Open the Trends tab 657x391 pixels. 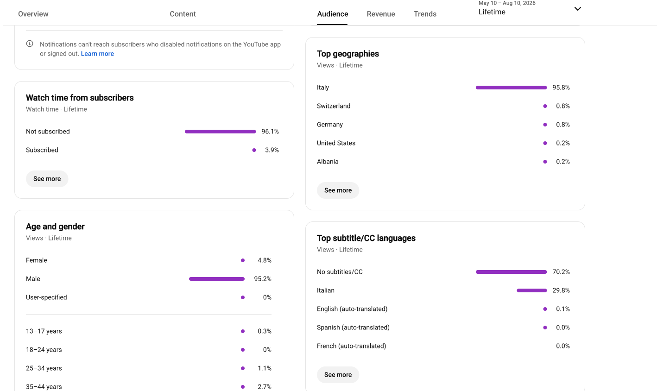425,14
